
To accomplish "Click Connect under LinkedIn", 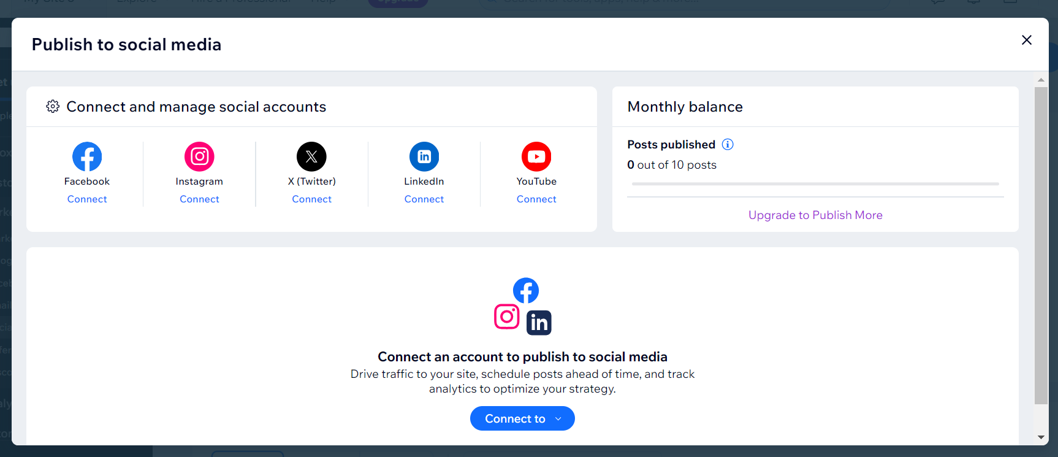I will (424, 199).
